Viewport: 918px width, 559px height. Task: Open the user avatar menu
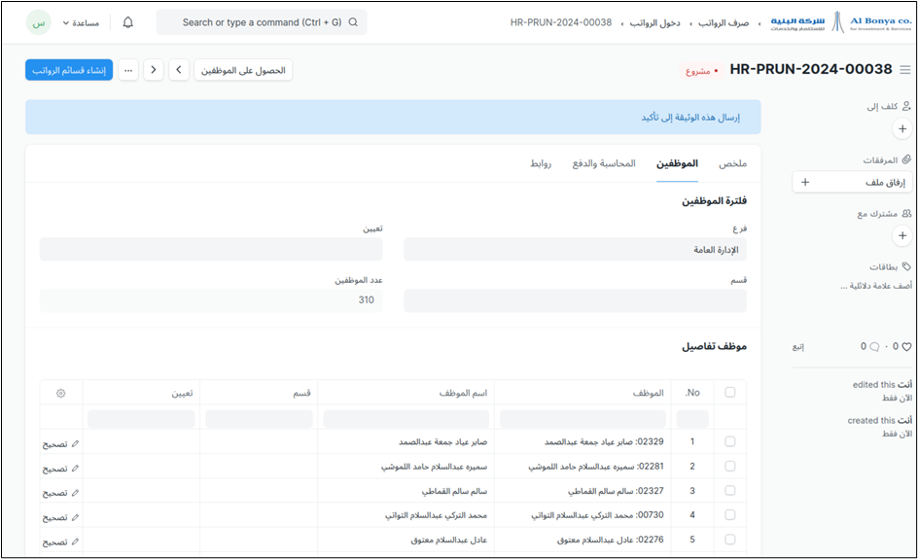(x=39, y=22)
